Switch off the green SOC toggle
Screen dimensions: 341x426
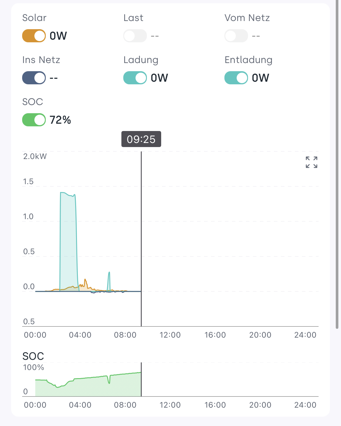tap(34, 120)
